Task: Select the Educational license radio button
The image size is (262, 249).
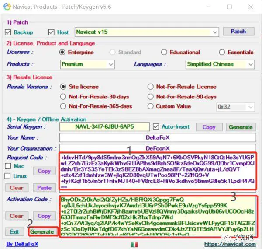Action: click(x=164, y=52)
